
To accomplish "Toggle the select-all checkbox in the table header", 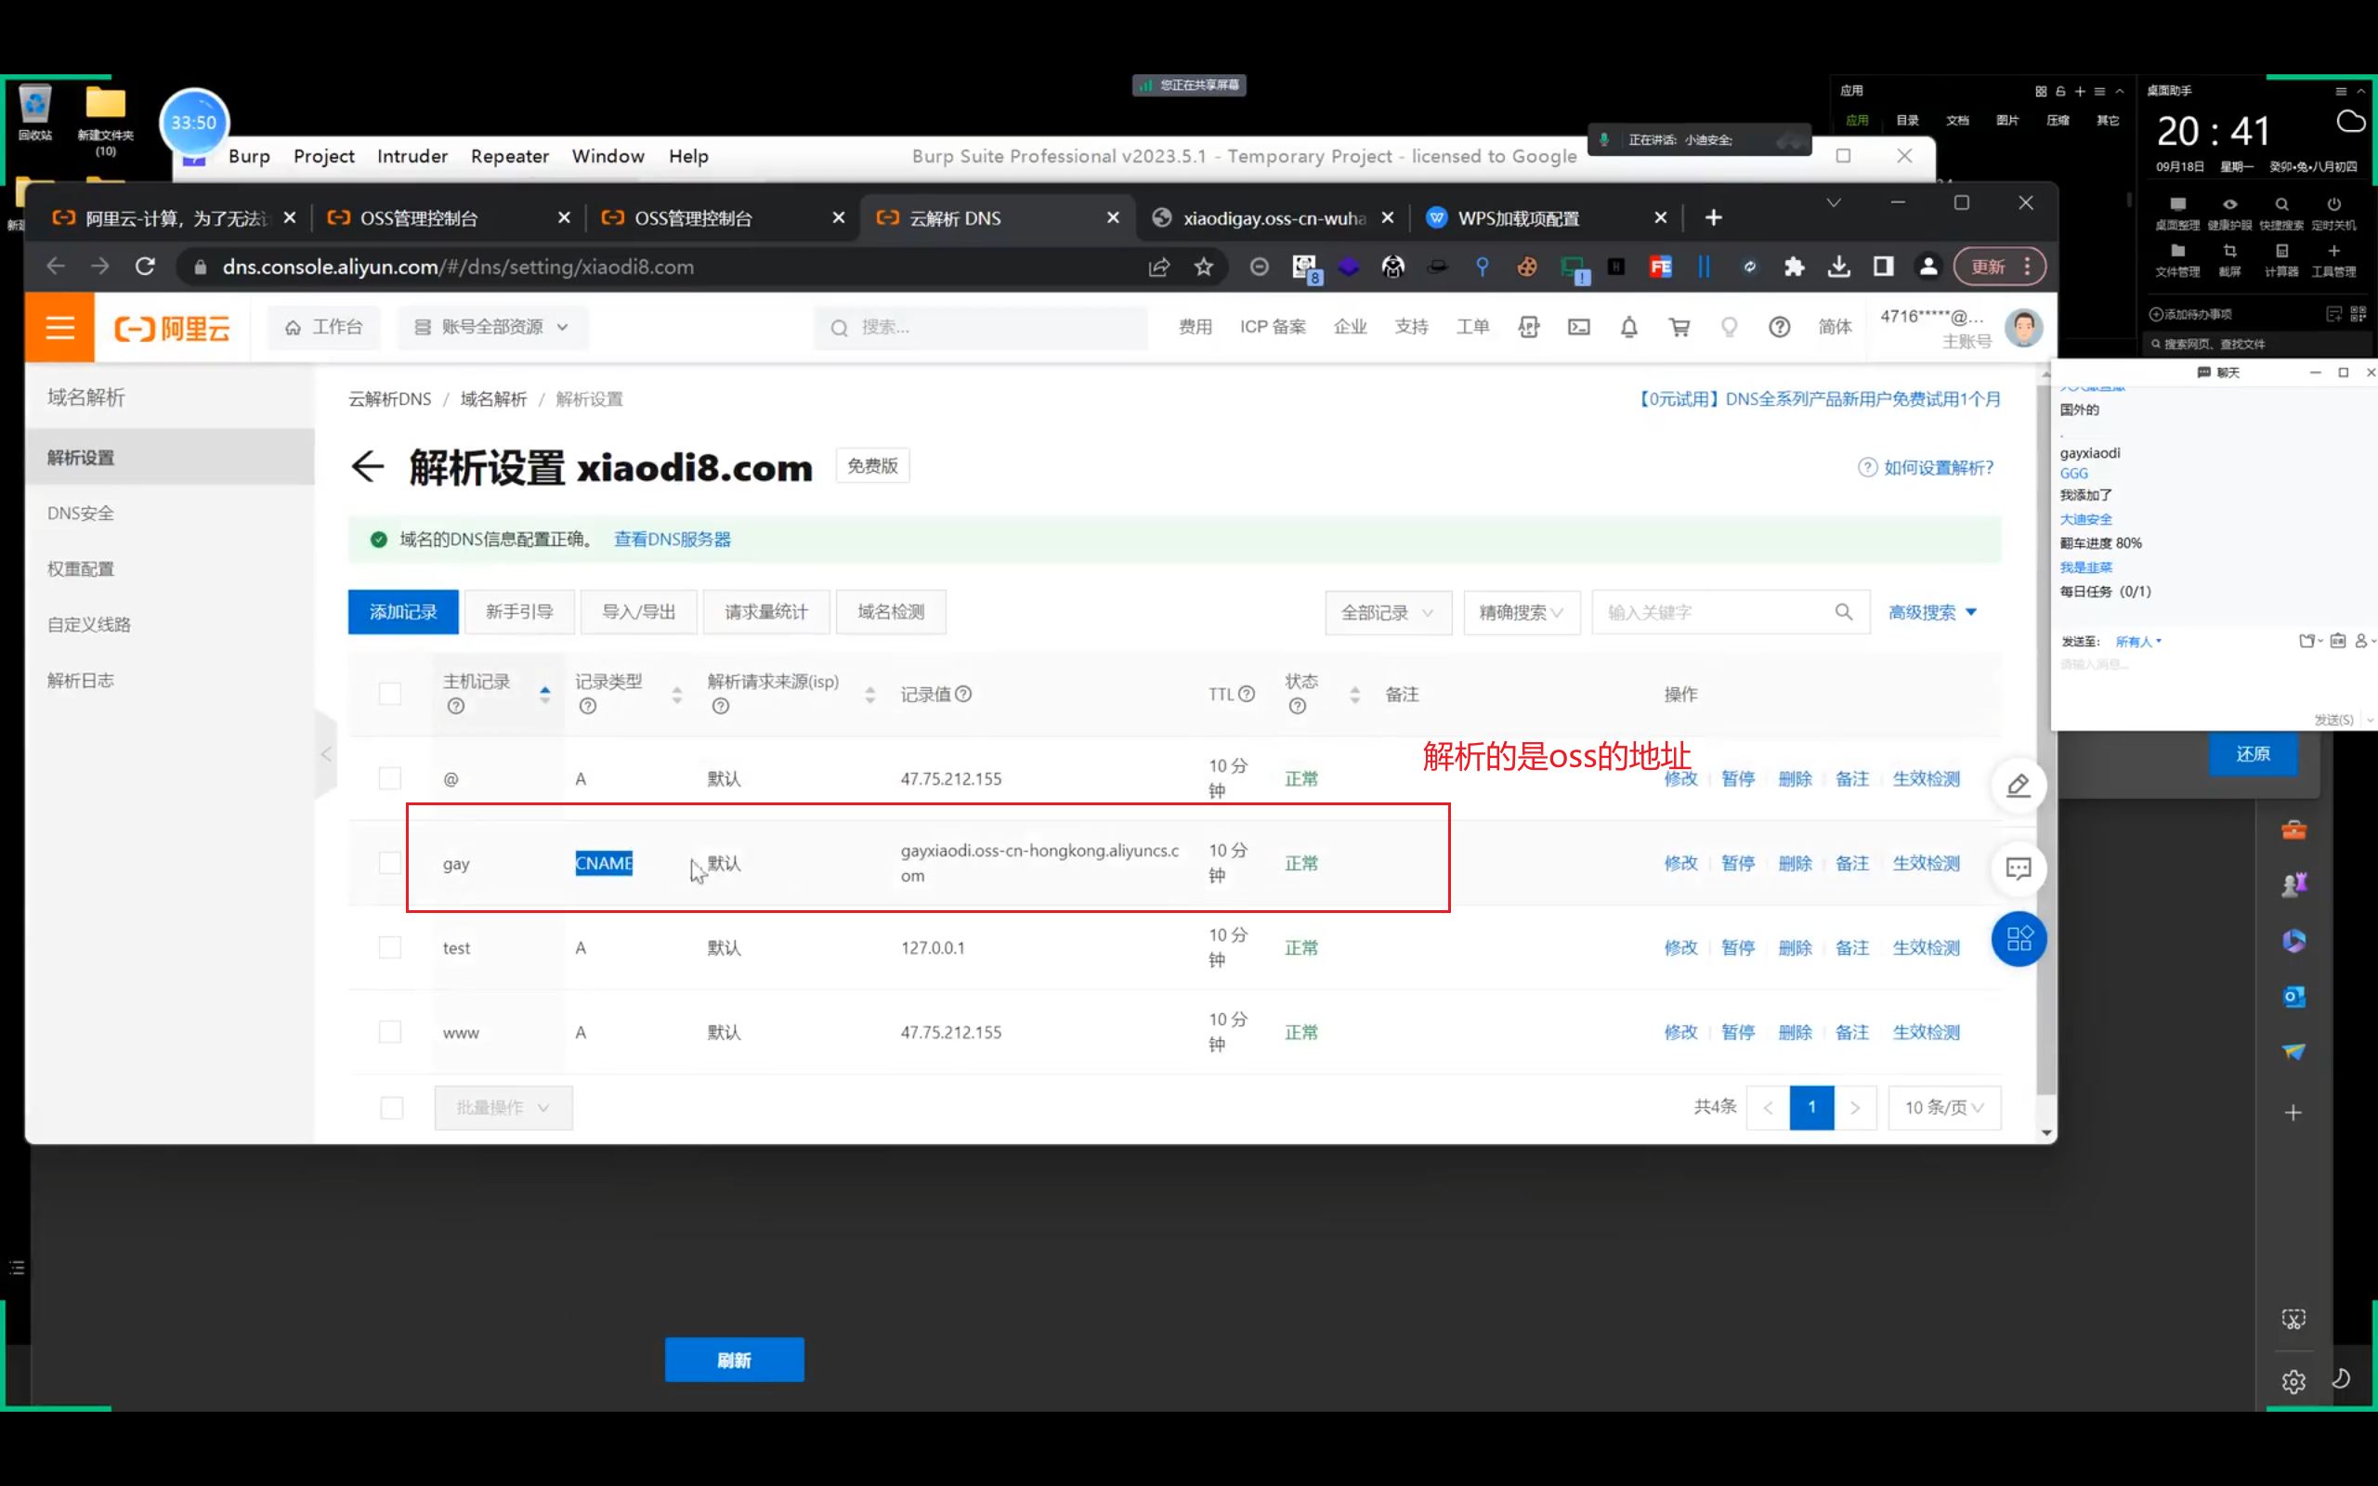I will pos(390,694).
